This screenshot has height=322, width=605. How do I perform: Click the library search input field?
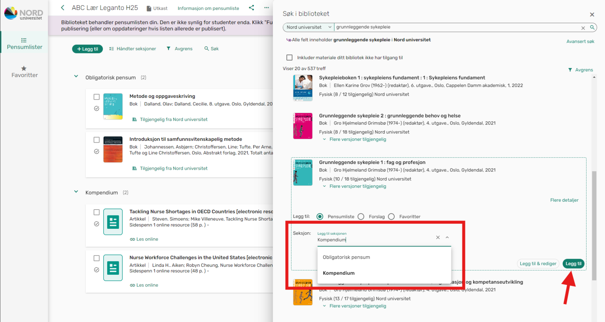[x=457, y=27]
